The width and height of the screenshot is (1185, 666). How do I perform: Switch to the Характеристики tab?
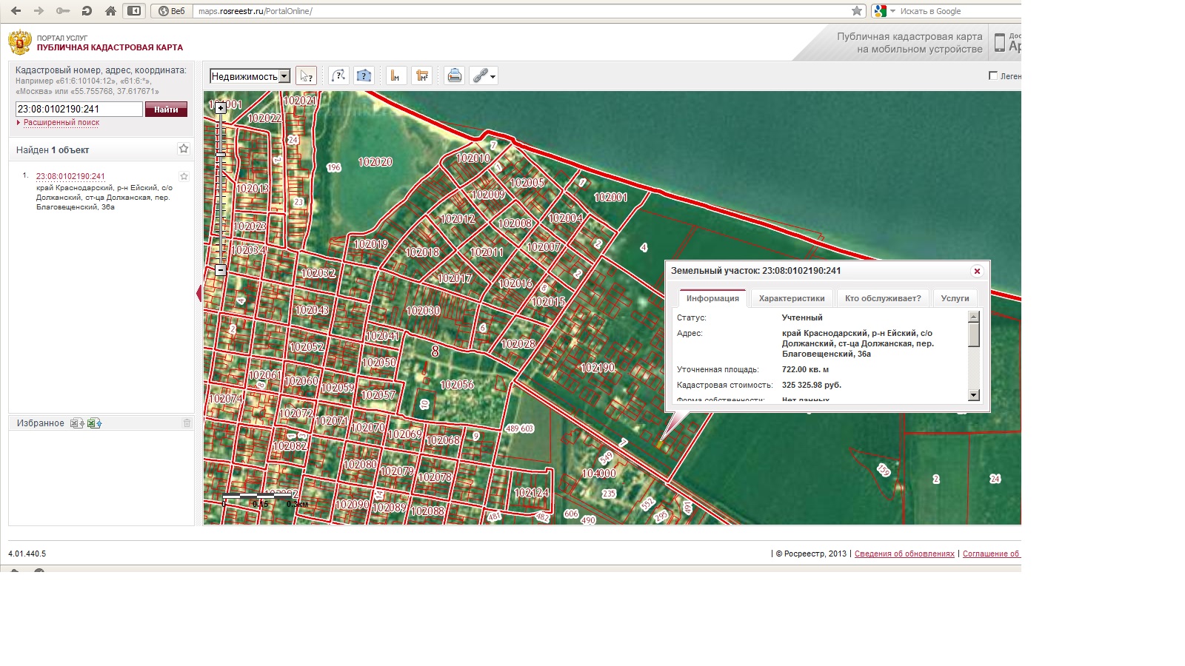tap(792, 298)
